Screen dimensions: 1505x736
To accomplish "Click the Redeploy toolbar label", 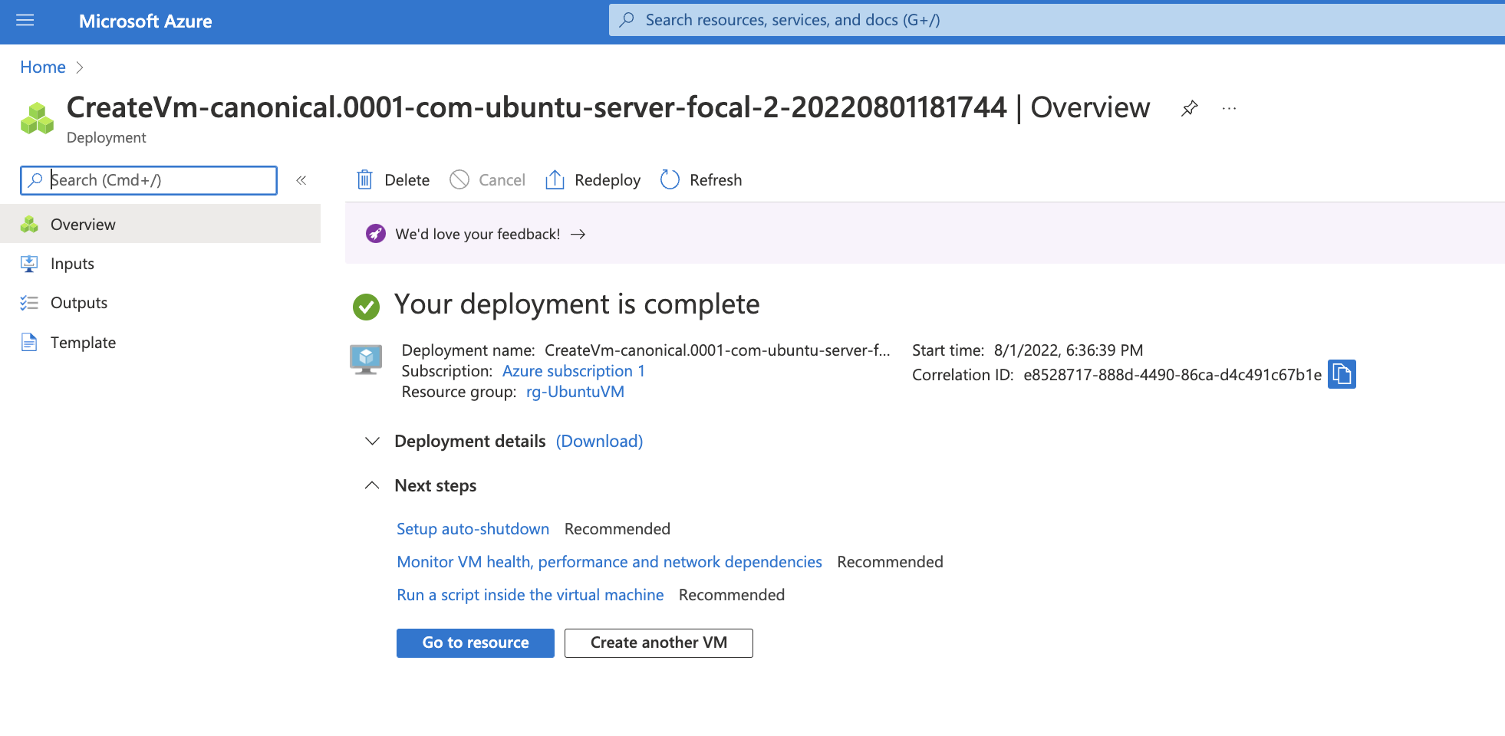I will (x=608, y=180).
